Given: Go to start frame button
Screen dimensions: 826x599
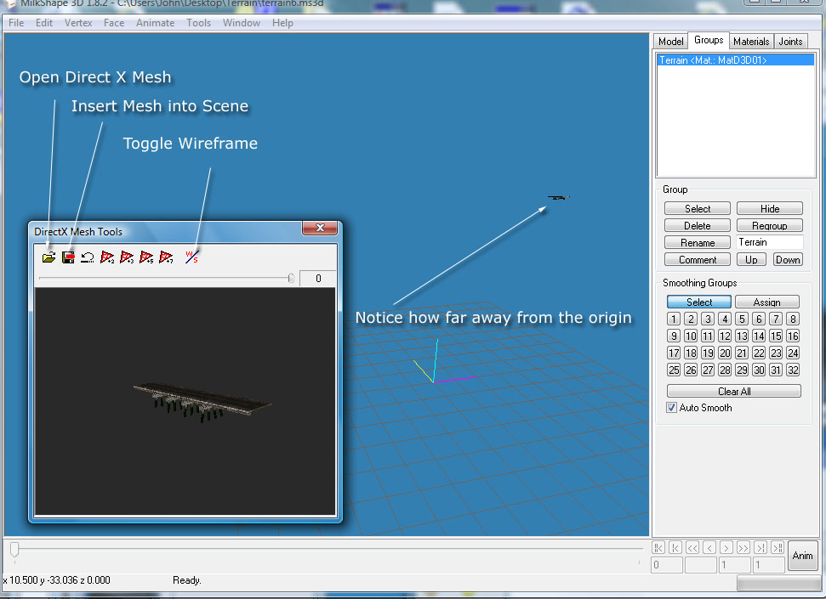Looking at the screenshot, I should [675, 547].
